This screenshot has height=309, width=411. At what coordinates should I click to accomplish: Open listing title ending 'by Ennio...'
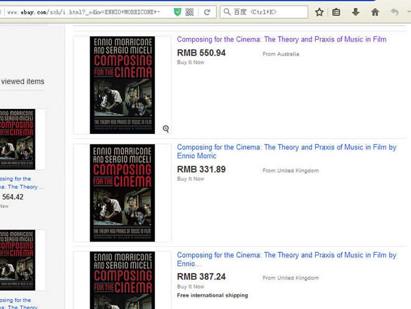pos(286,259)
